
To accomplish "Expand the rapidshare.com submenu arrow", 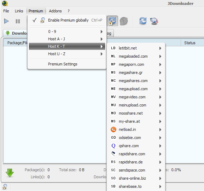I will coord(160,154).
